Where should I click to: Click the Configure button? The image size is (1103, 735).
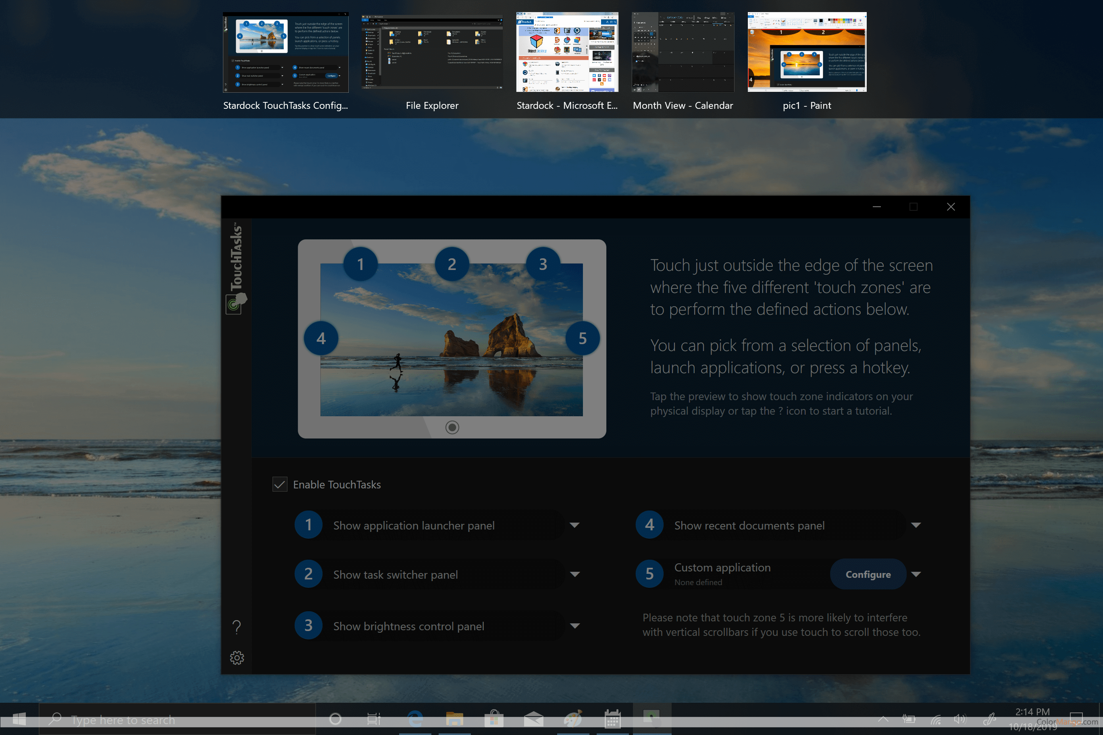[x=868, y=574]
